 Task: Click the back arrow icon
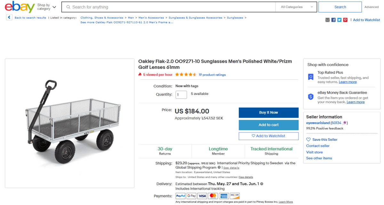click(x=9, y=18)
